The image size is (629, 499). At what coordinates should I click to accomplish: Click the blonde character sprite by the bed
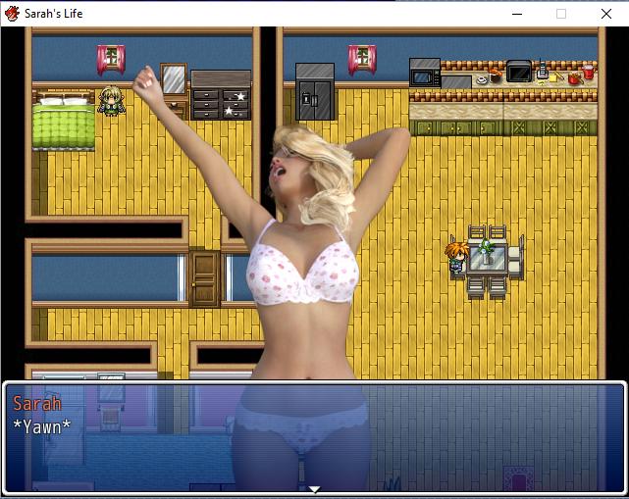(111, 100)
